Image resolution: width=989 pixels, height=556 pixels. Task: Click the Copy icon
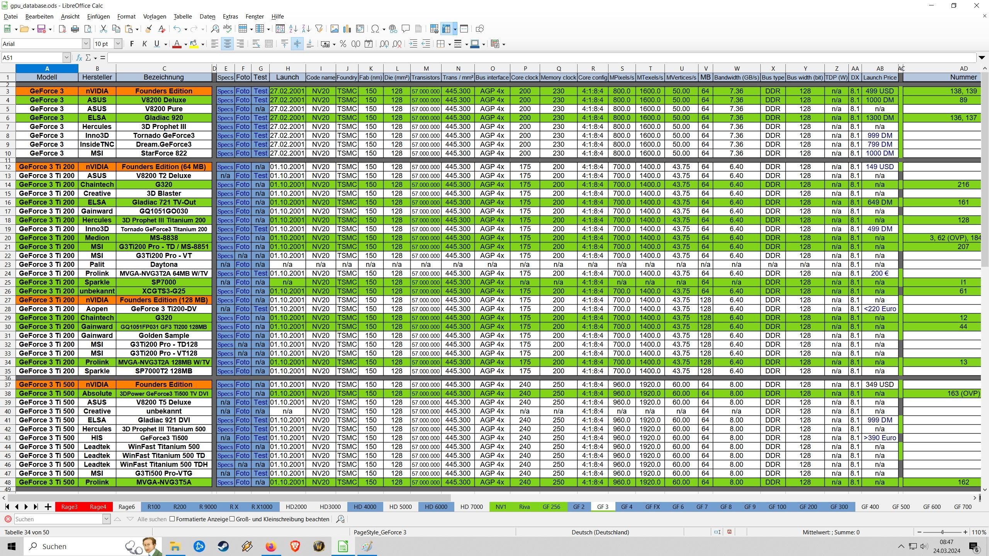pyautogui.click(x=116, y=29)
